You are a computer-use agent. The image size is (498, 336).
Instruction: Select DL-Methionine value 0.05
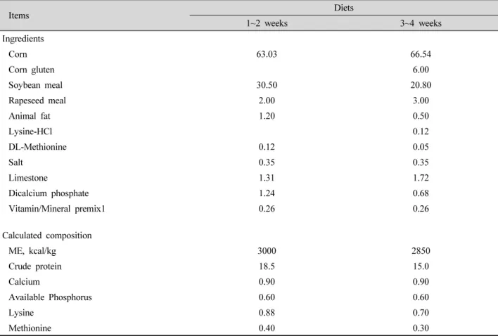421,147
